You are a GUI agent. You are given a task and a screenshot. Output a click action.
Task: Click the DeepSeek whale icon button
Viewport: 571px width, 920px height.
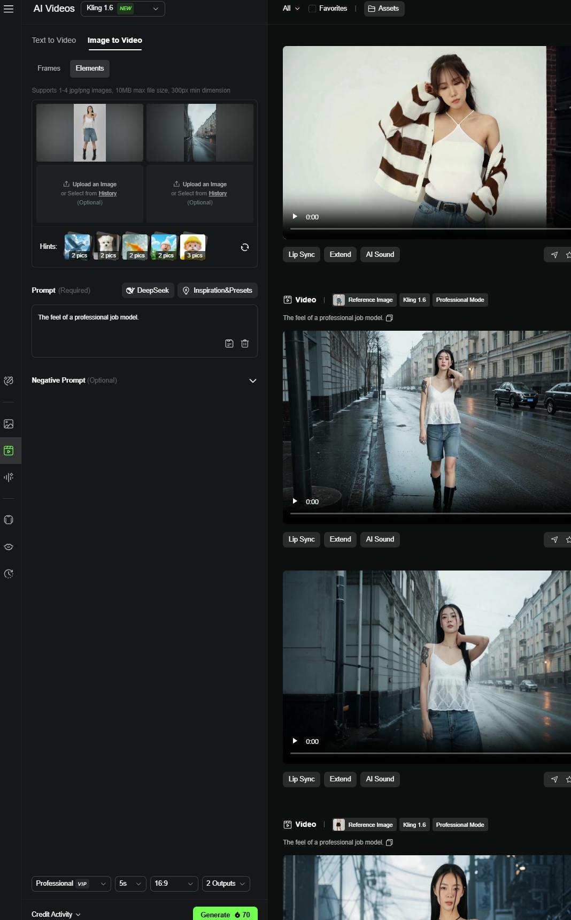[148, 291]
